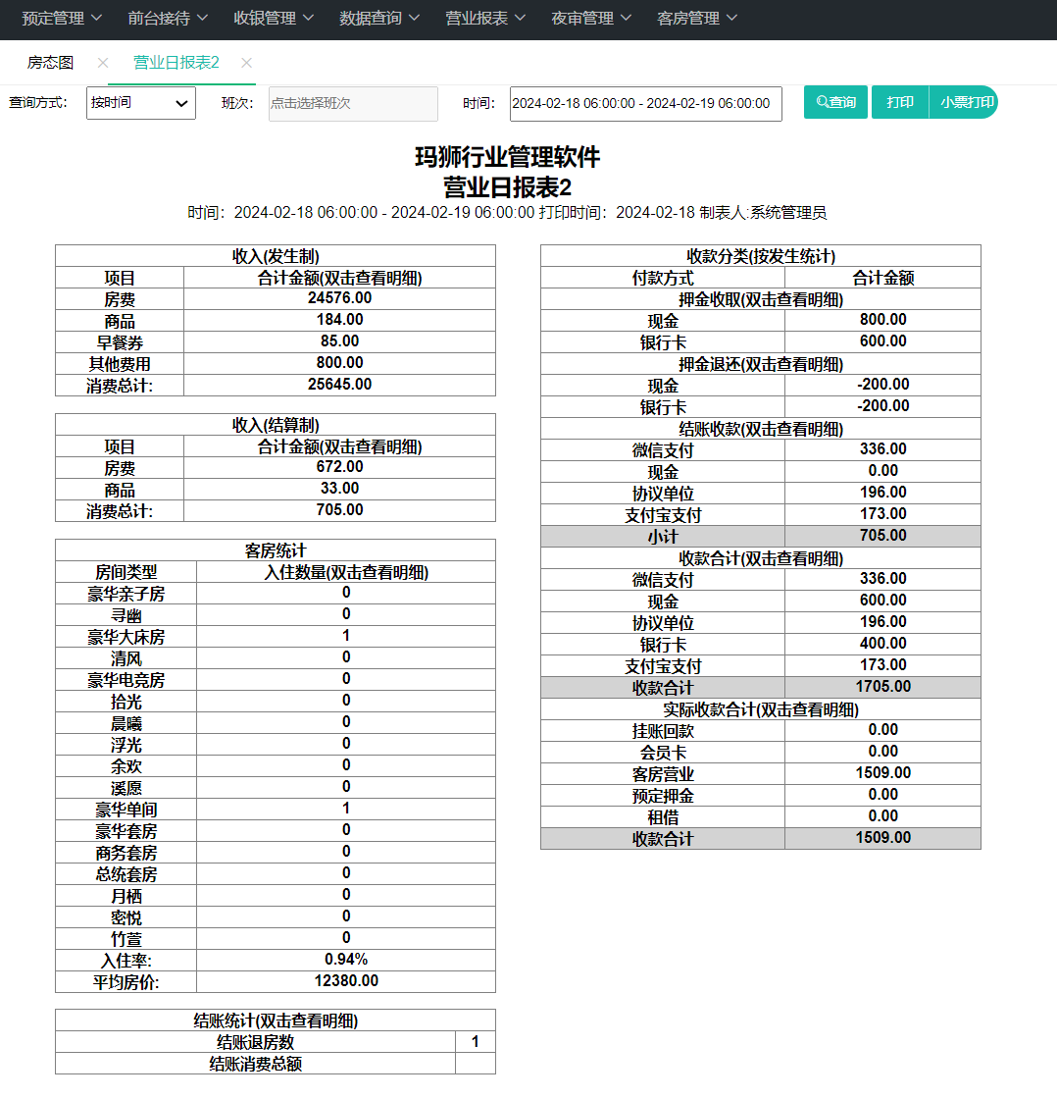Expand the 前台接待 menu

click(x=168, y=19)
